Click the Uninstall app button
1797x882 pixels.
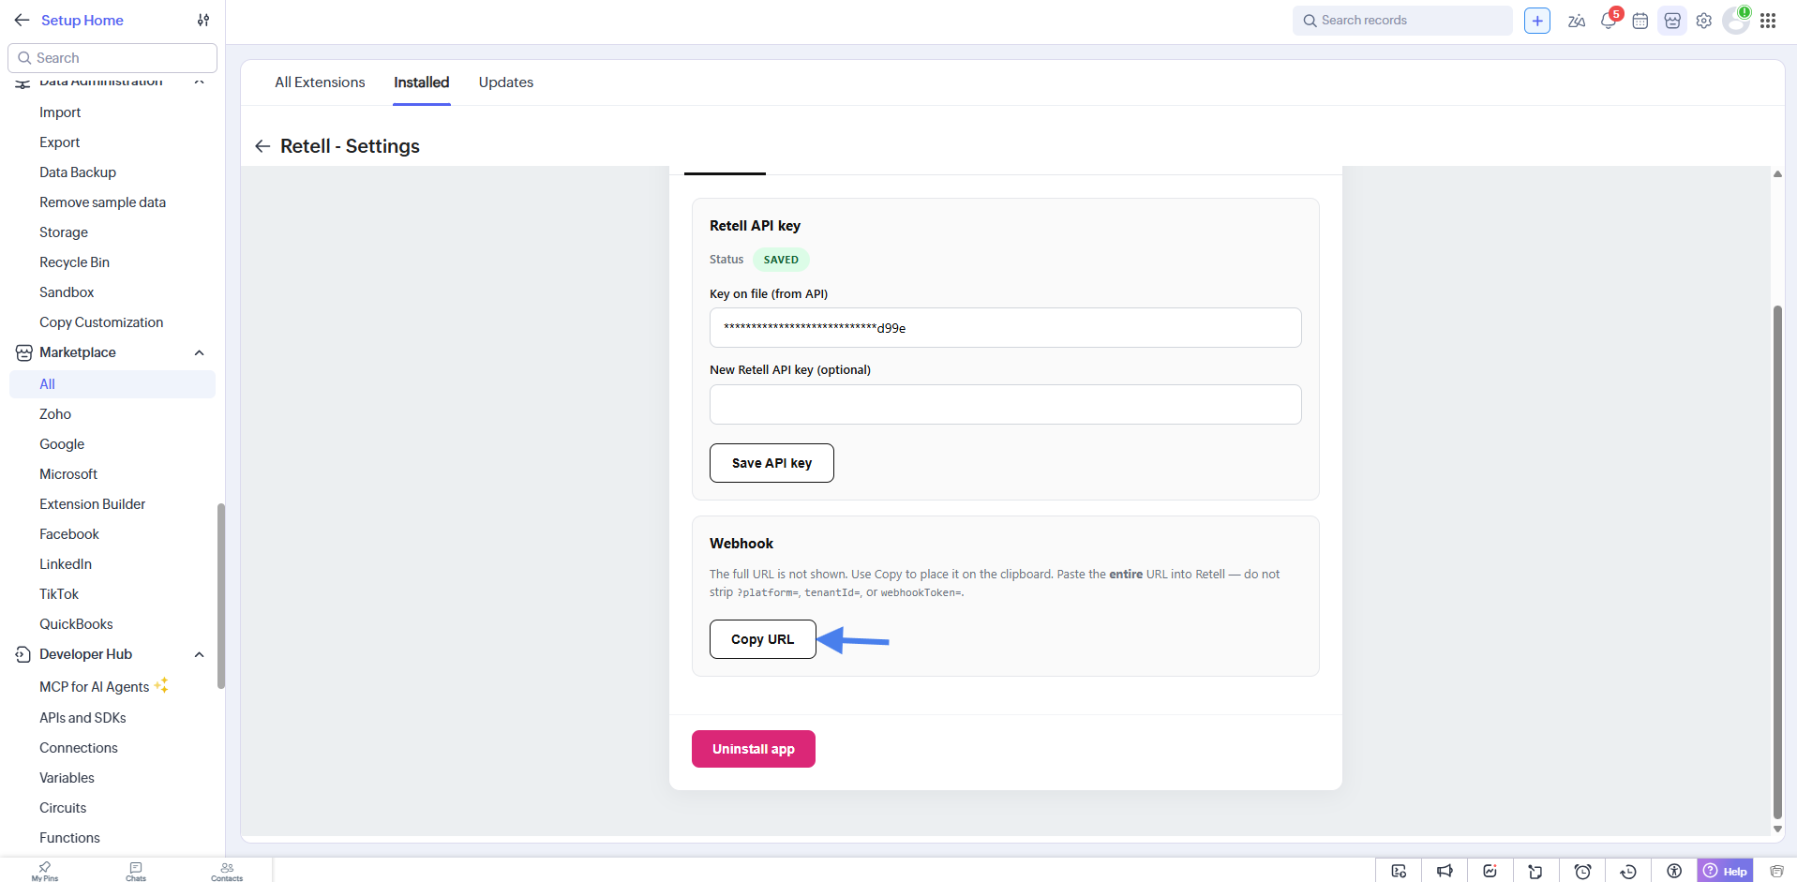click(x=754, y=749)
